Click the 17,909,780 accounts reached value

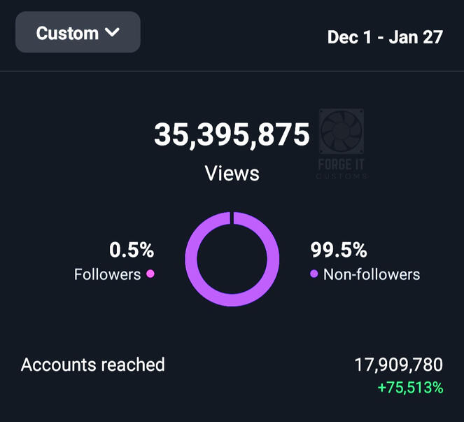399,365
